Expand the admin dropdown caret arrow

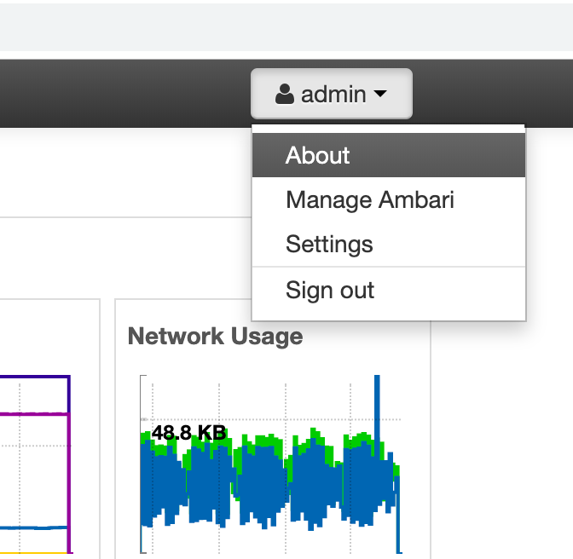(380, 95)
